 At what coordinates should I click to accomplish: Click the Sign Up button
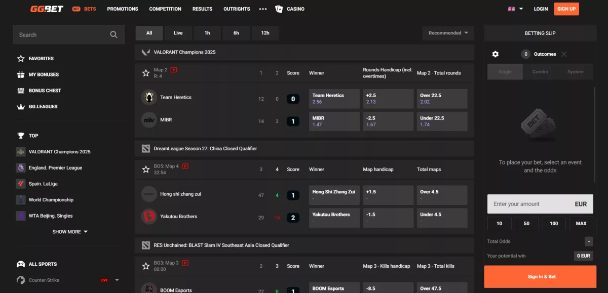[566, 9]
